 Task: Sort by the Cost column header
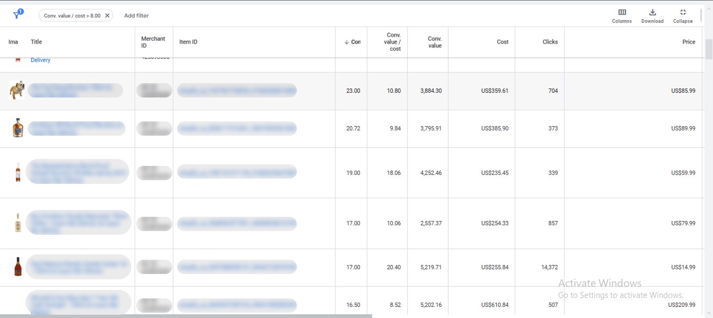[502, 42]
